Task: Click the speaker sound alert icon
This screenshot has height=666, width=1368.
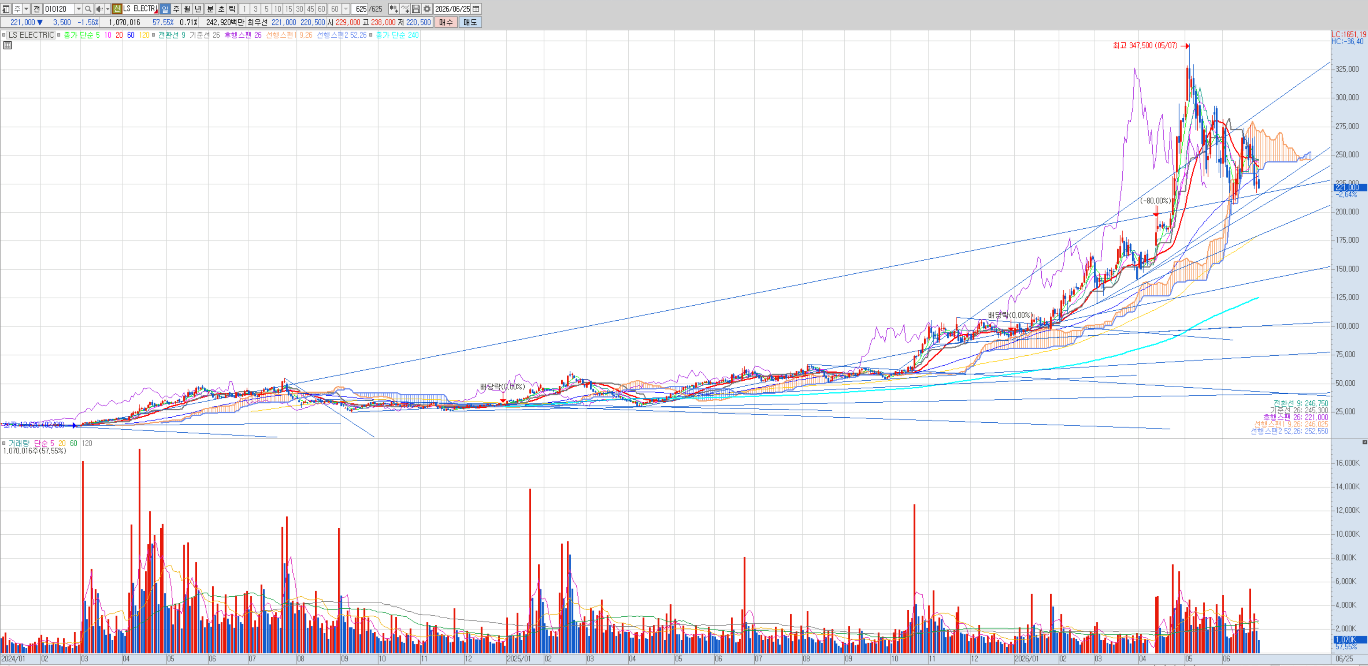Action: coord(99,9)
